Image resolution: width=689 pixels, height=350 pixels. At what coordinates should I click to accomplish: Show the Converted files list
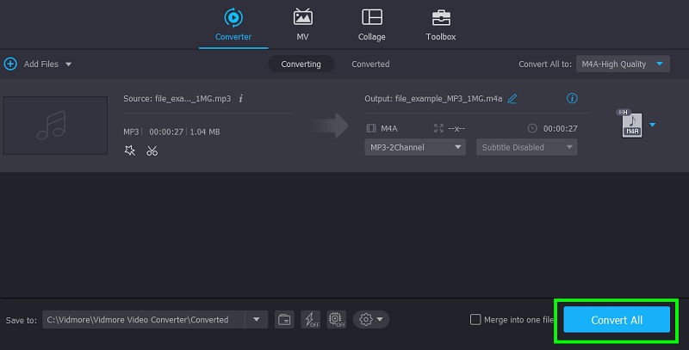click(x=370, y=64)
